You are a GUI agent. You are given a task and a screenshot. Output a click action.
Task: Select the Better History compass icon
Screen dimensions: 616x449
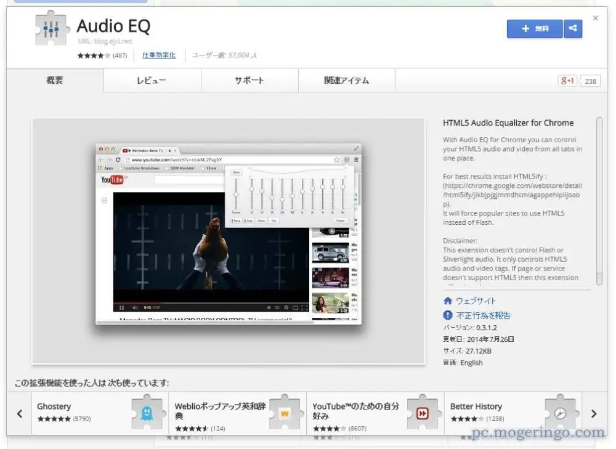click(x=559, y=413)
